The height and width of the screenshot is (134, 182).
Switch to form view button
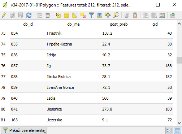coord(169,130)
